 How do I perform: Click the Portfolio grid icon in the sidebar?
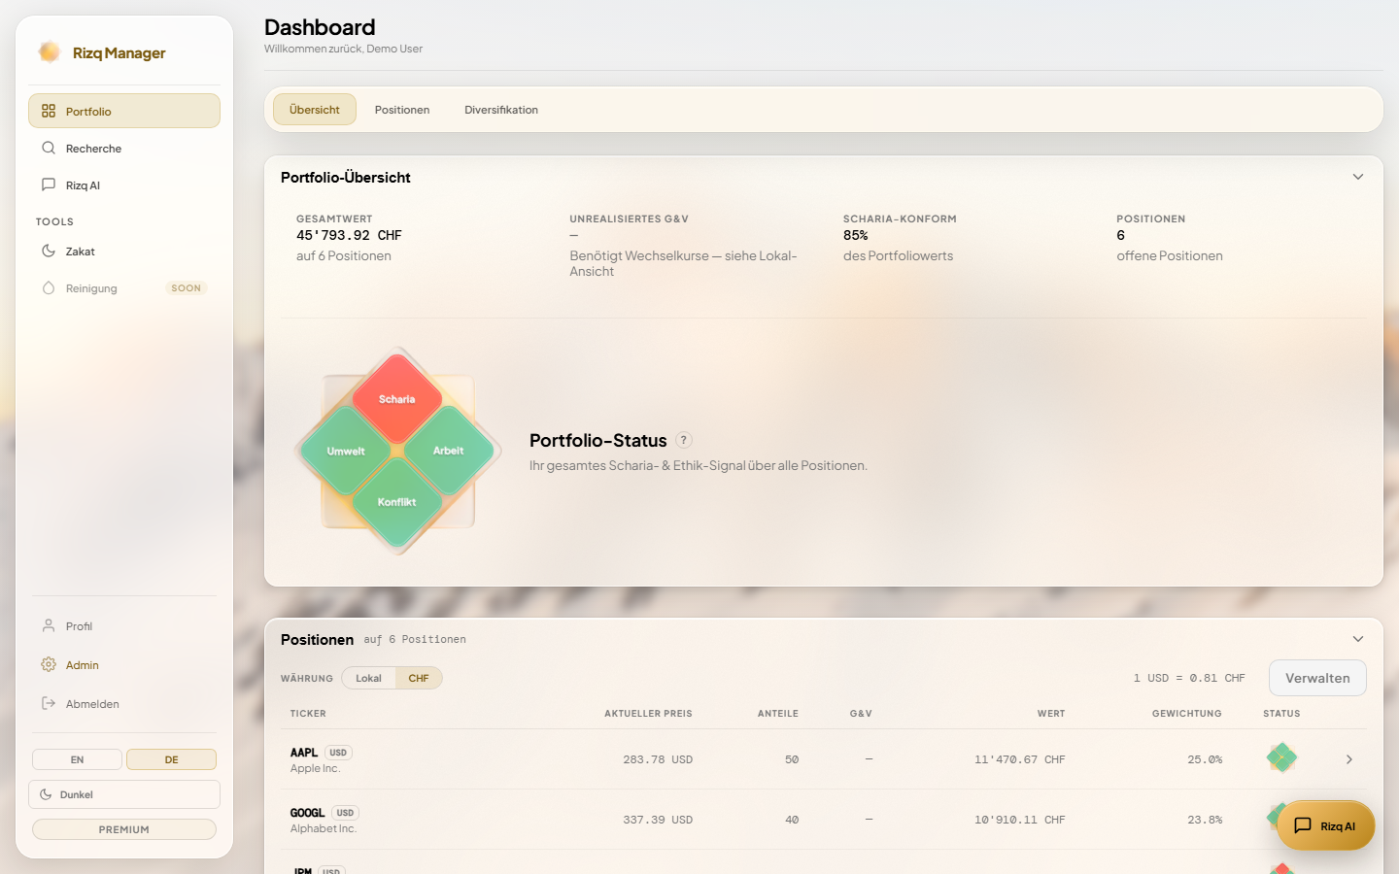[49, 111]
